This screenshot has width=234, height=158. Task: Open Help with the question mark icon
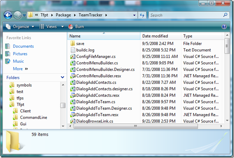[224, 27]
